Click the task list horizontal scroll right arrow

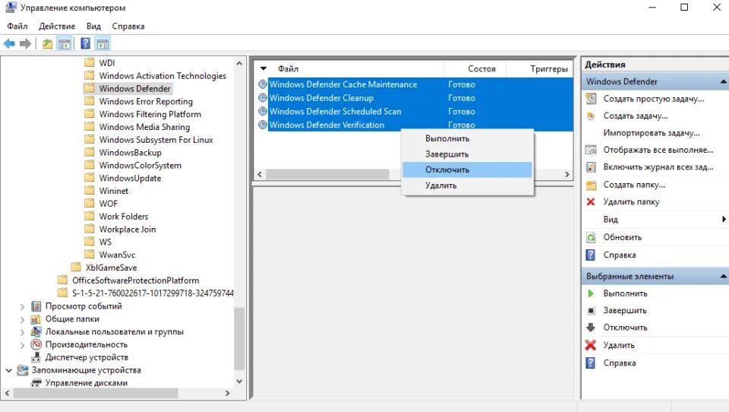pyautogui.click(x=567, y=174)
